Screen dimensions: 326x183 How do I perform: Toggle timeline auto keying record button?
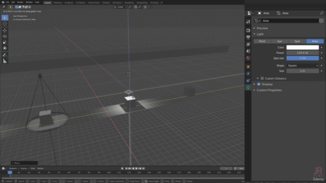click(x=122, y=168)
